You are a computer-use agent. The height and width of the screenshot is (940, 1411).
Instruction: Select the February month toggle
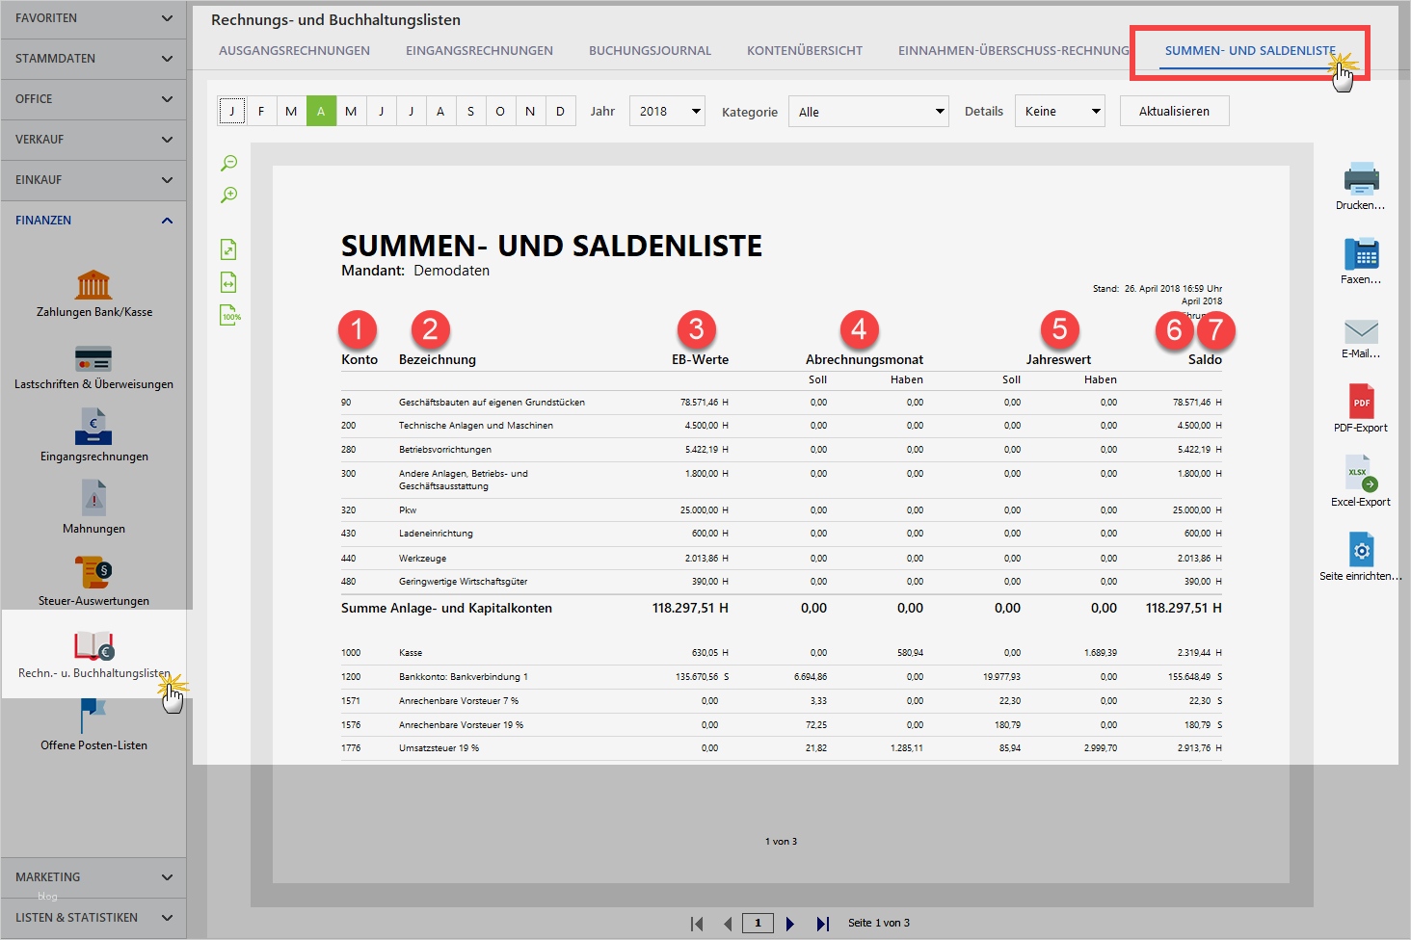261,112
